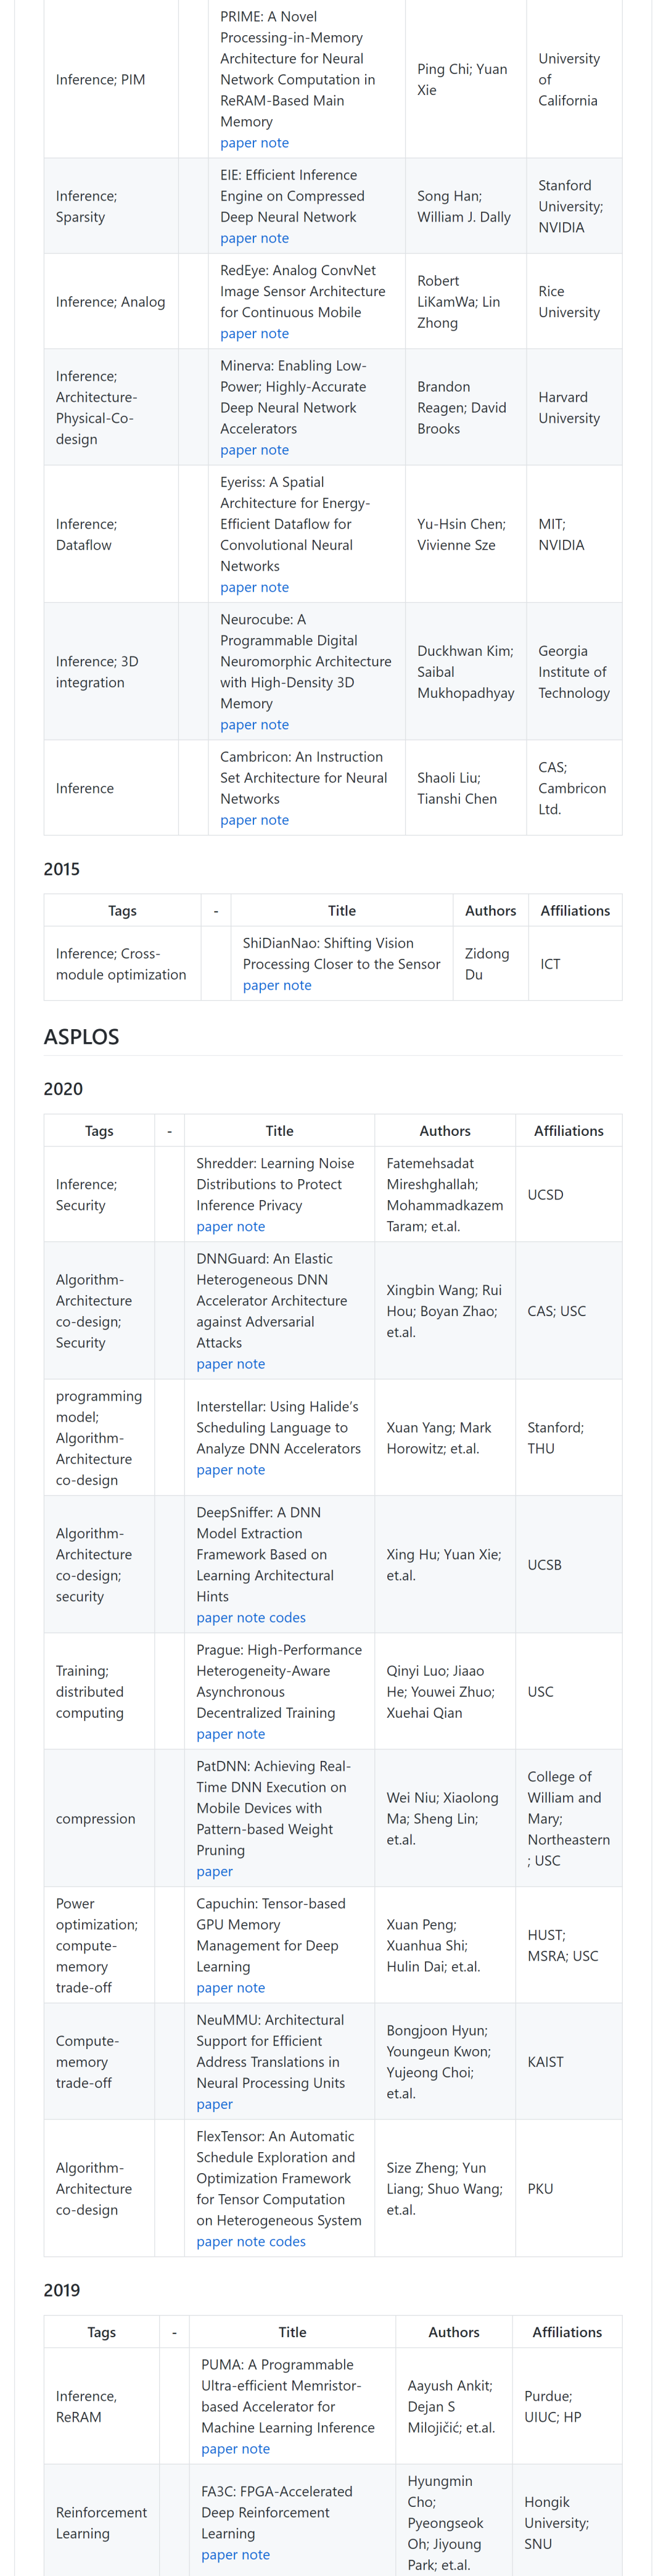This screenshot has width=666, height=2576.
Task: Click the ASPLOS section heading
Action: click(81, 1037)
